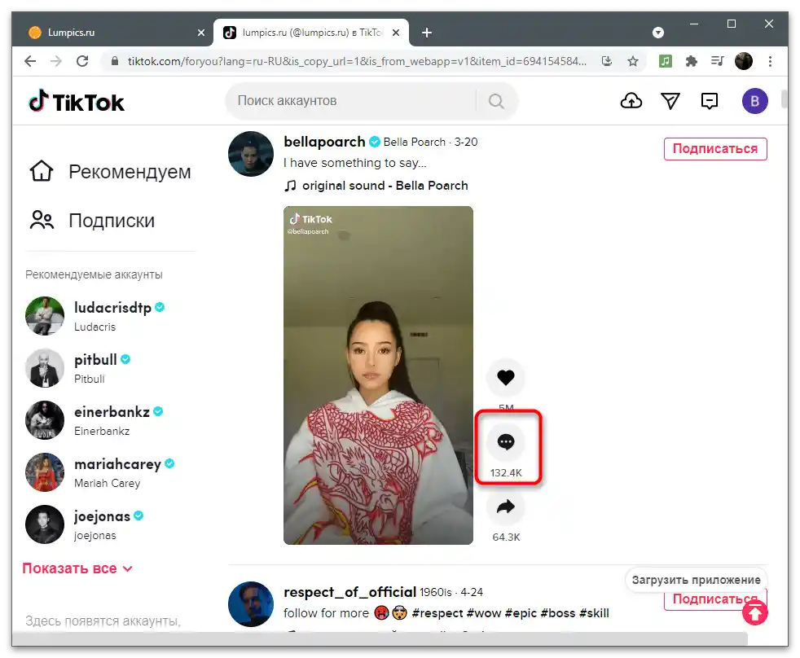Like the bellapoarch video with heart icon
The image size is (800, 658).
point(506,378)
